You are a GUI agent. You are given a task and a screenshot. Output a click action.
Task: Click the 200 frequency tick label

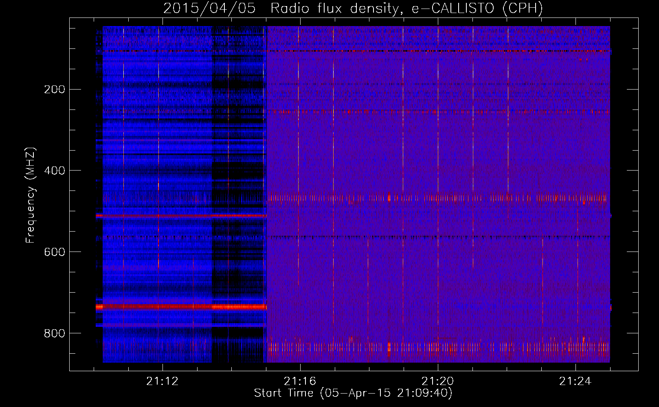pyautogui.click(x=55, y=89)
